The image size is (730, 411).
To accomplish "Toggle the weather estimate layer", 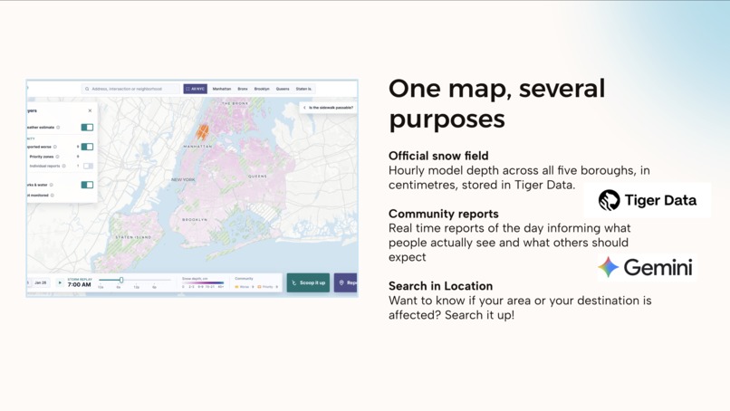I will click(87, 127).
